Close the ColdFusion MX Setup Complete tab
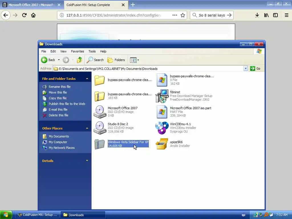Screen dimensions: 292x219 (123, 5)
